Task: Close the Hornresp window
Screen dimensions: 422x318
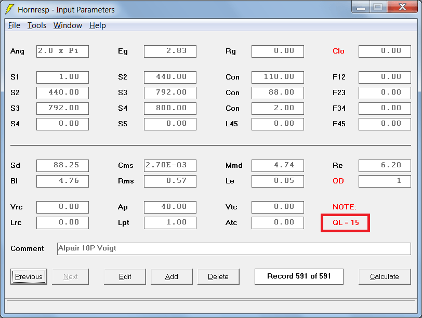Action: 402,7
